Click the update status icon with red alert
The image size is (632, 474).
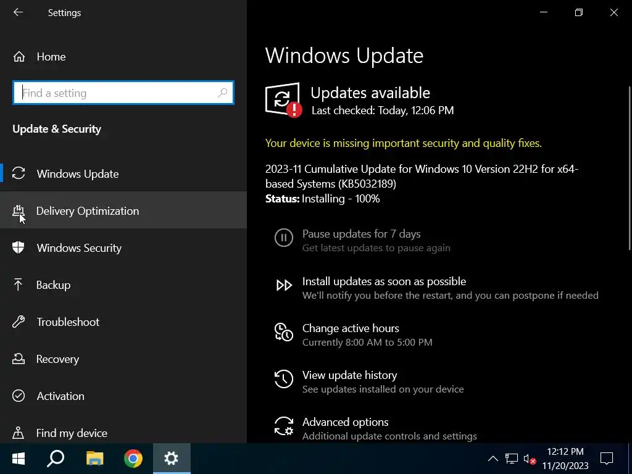(284, 99)
